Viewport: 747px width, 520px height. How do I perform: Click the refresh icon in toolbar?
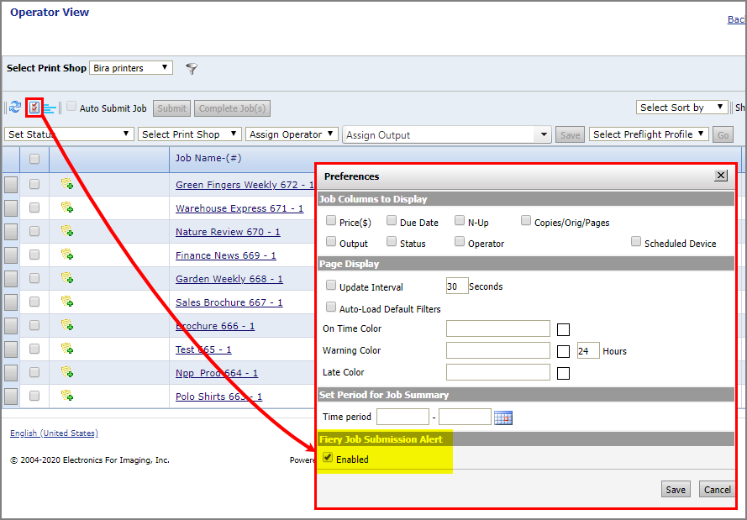(x=15, y=108)
